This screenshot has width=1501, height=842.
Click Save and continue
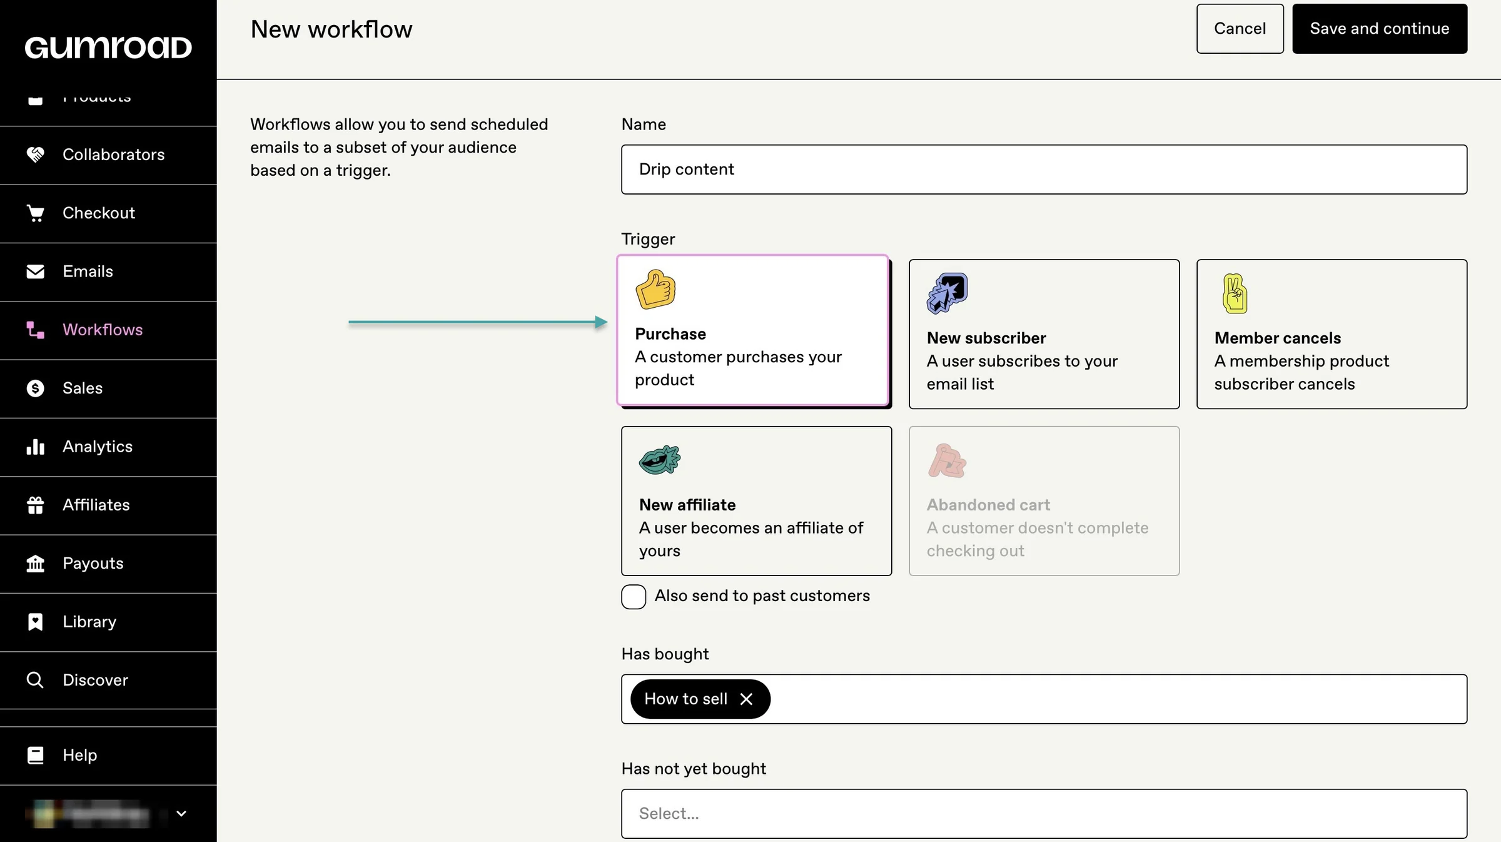1380,29
